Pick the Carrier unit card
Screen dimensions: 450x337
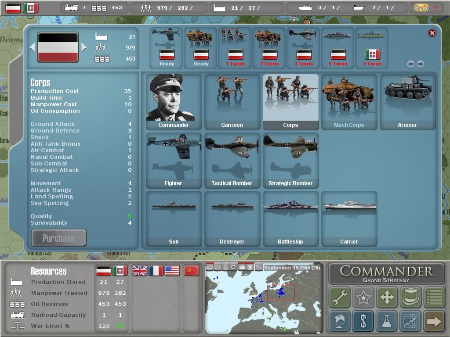point(349,219)
